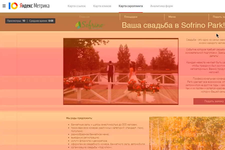
Task: Select the Карта скроллинга tab
Action: [x=130, y=6]
